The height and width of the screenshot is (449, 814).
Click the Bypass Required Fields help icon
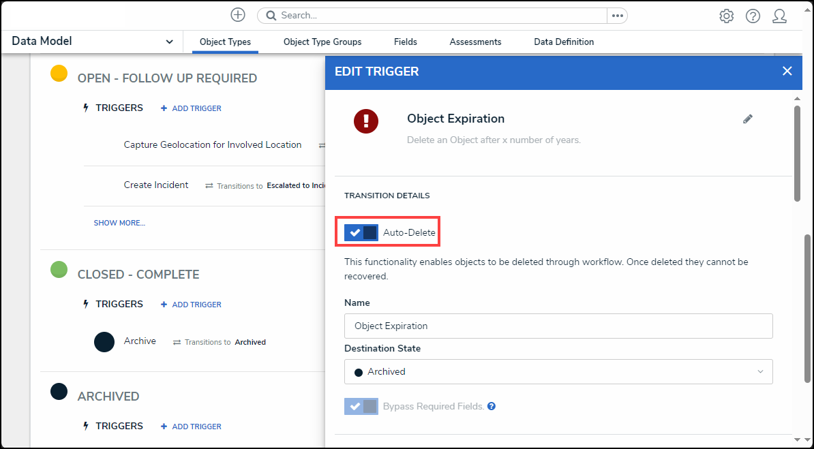coord(492,407)
